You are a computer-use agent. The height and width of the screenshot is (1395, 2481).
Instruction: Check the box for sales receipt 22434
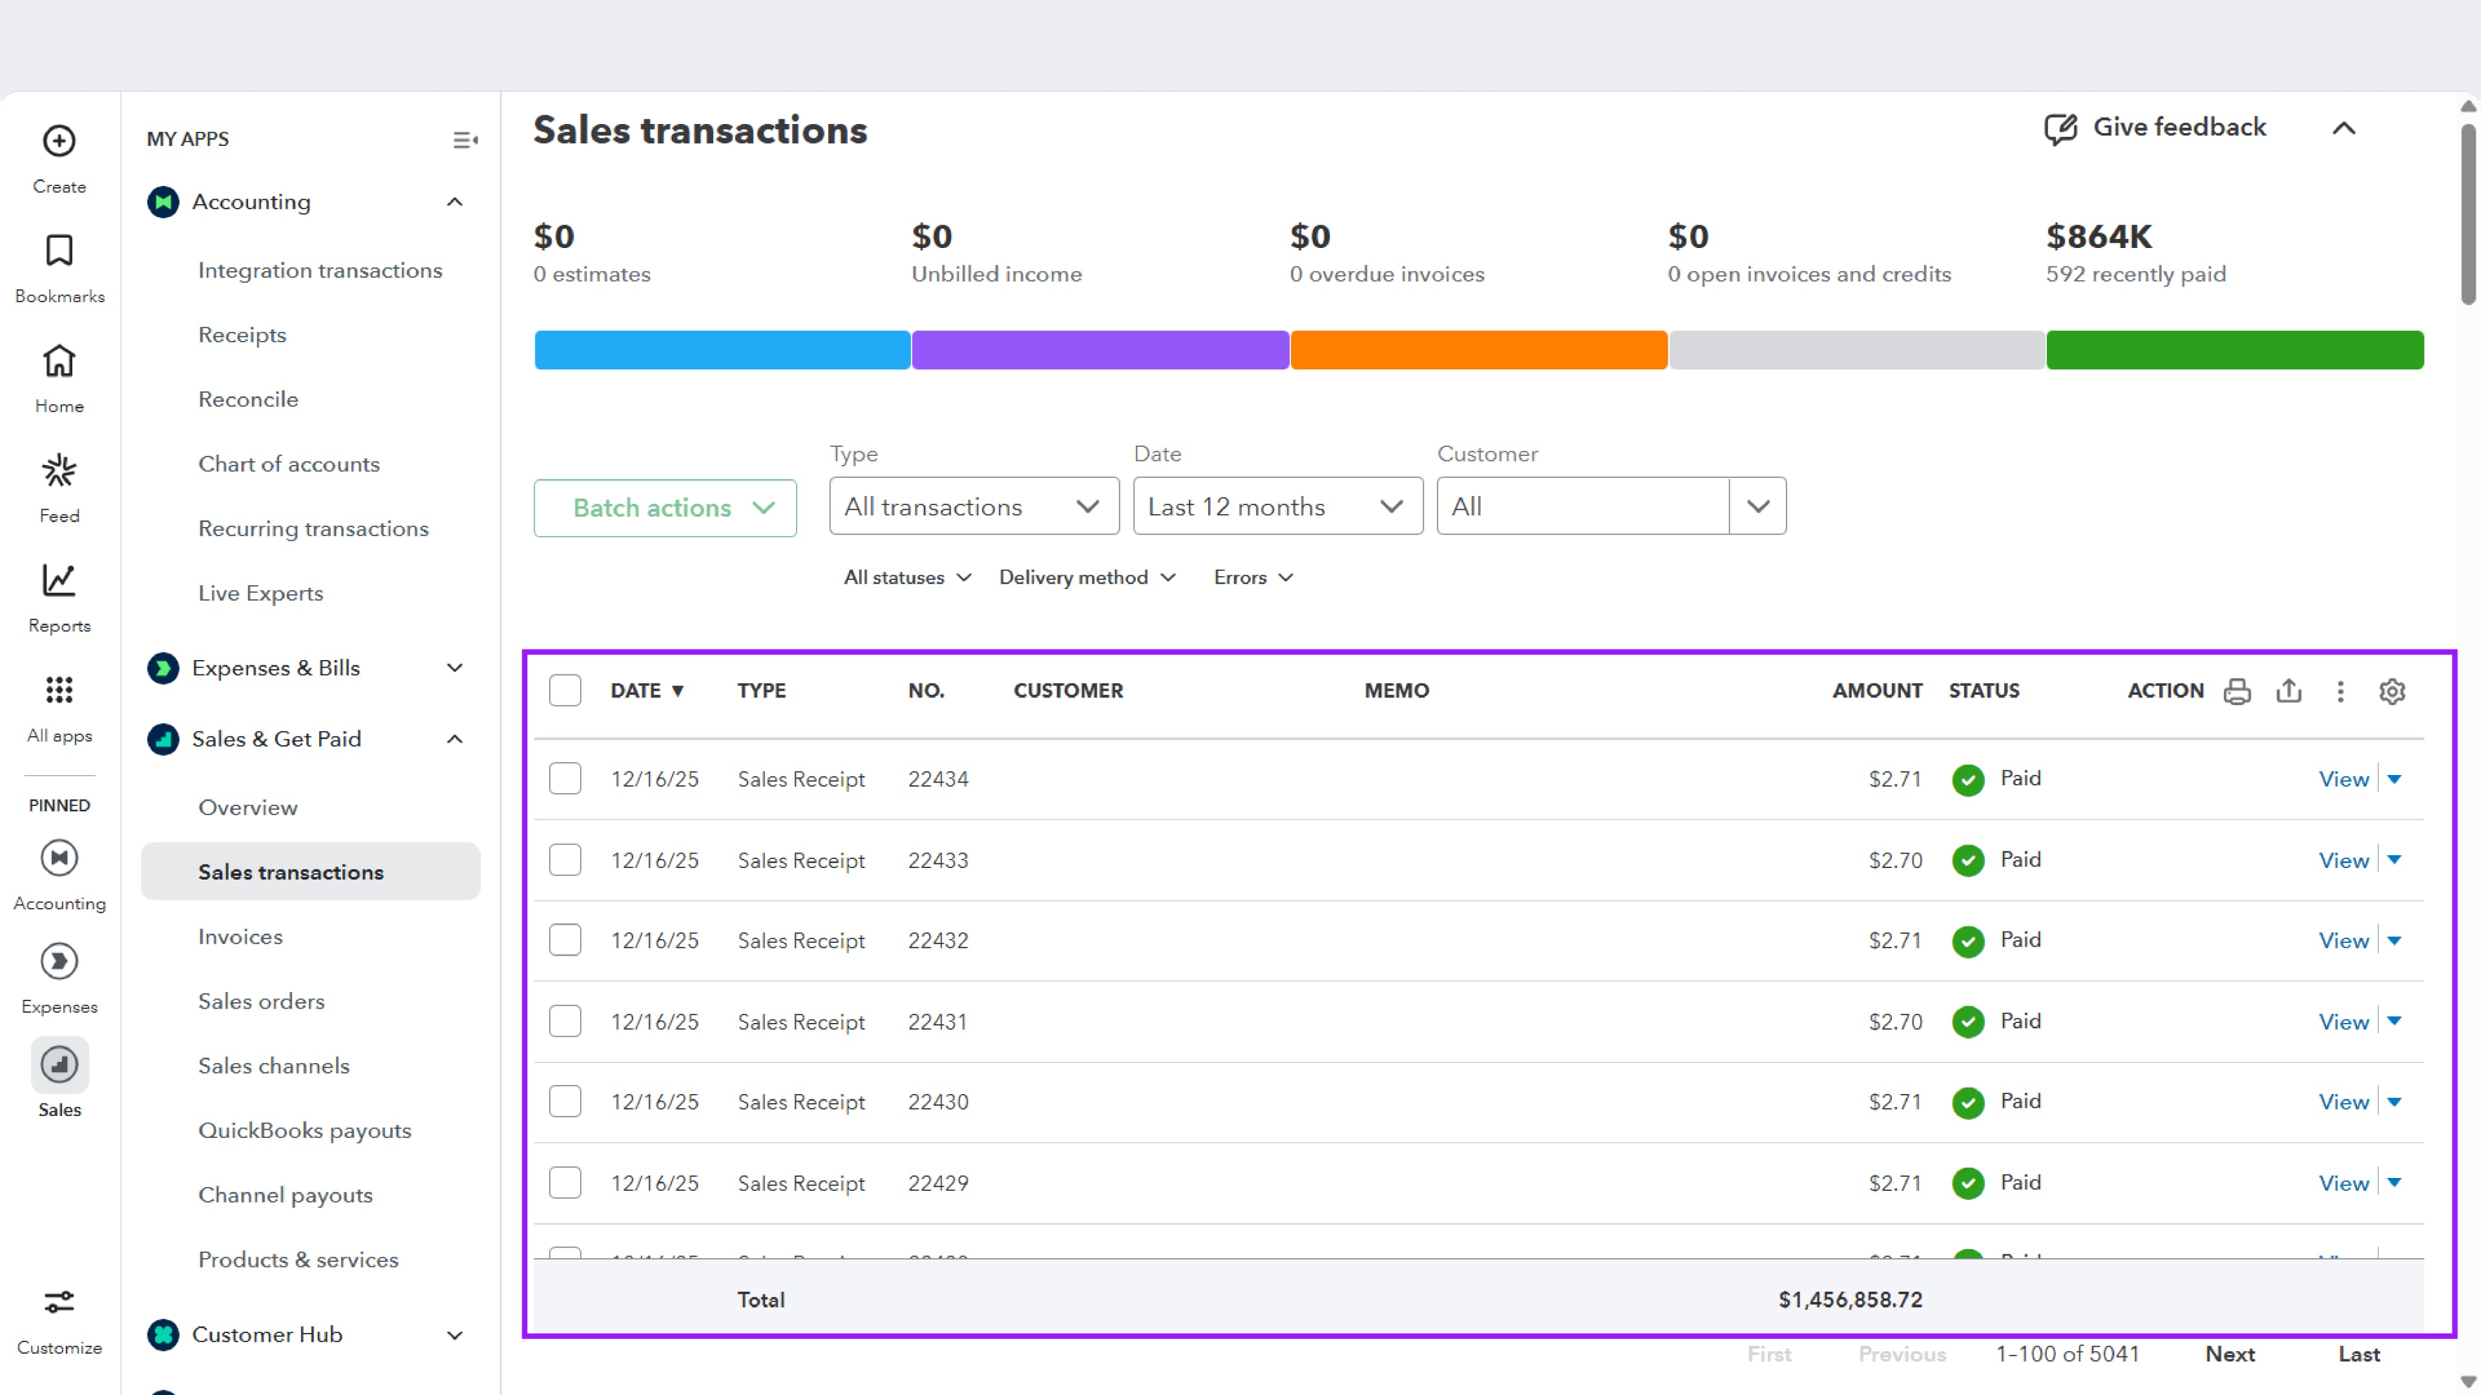pos(565,779)
